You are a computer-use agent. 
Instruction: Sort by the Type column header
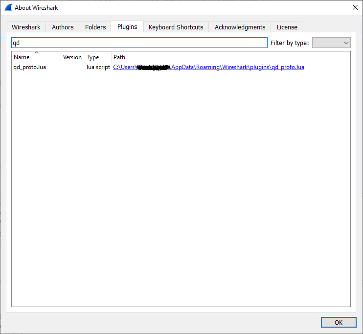[x=98, y=57]
